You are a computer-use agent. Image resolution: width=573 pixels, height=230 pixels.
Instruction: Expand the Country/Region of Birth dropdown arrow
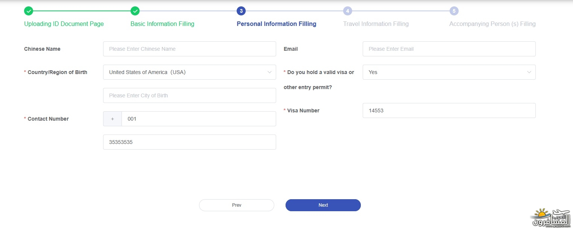[269, 72]
